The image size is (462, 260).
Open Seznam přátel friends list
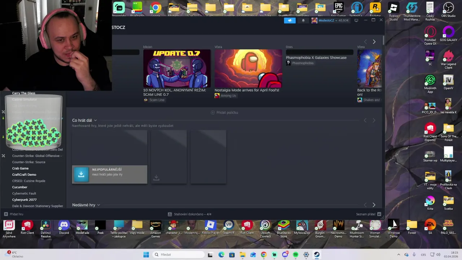(369, 214)
